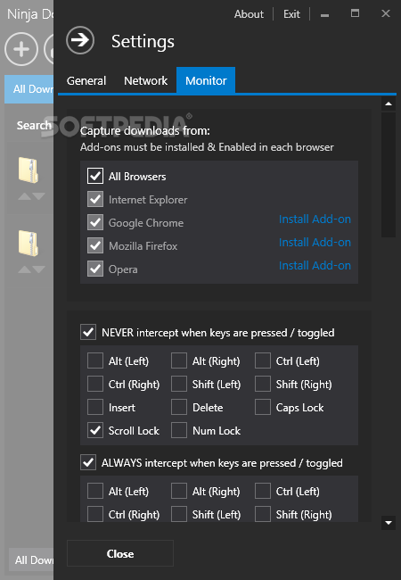Viewport: 401px width, 580px height.
Task: Click Install Add-on for Google Chrome
Action: 315,219
